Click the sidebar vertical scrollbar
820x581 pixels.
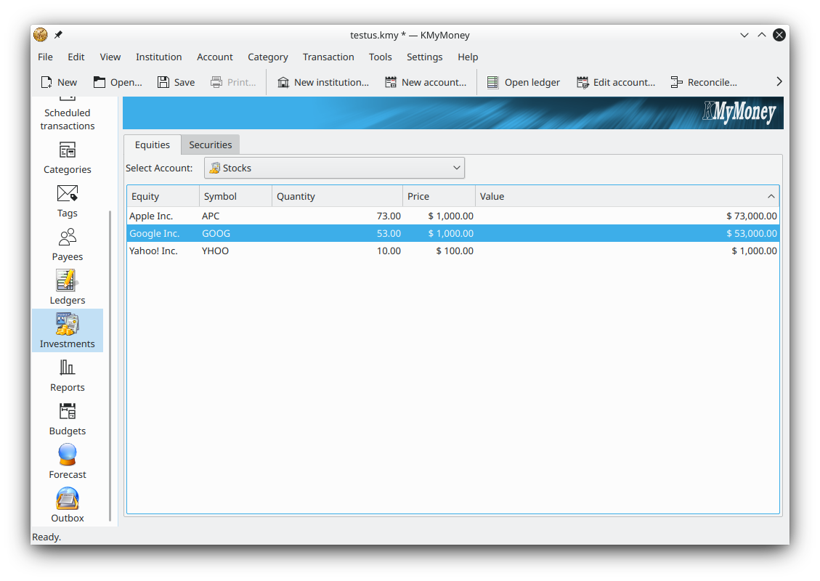point(110,363)
